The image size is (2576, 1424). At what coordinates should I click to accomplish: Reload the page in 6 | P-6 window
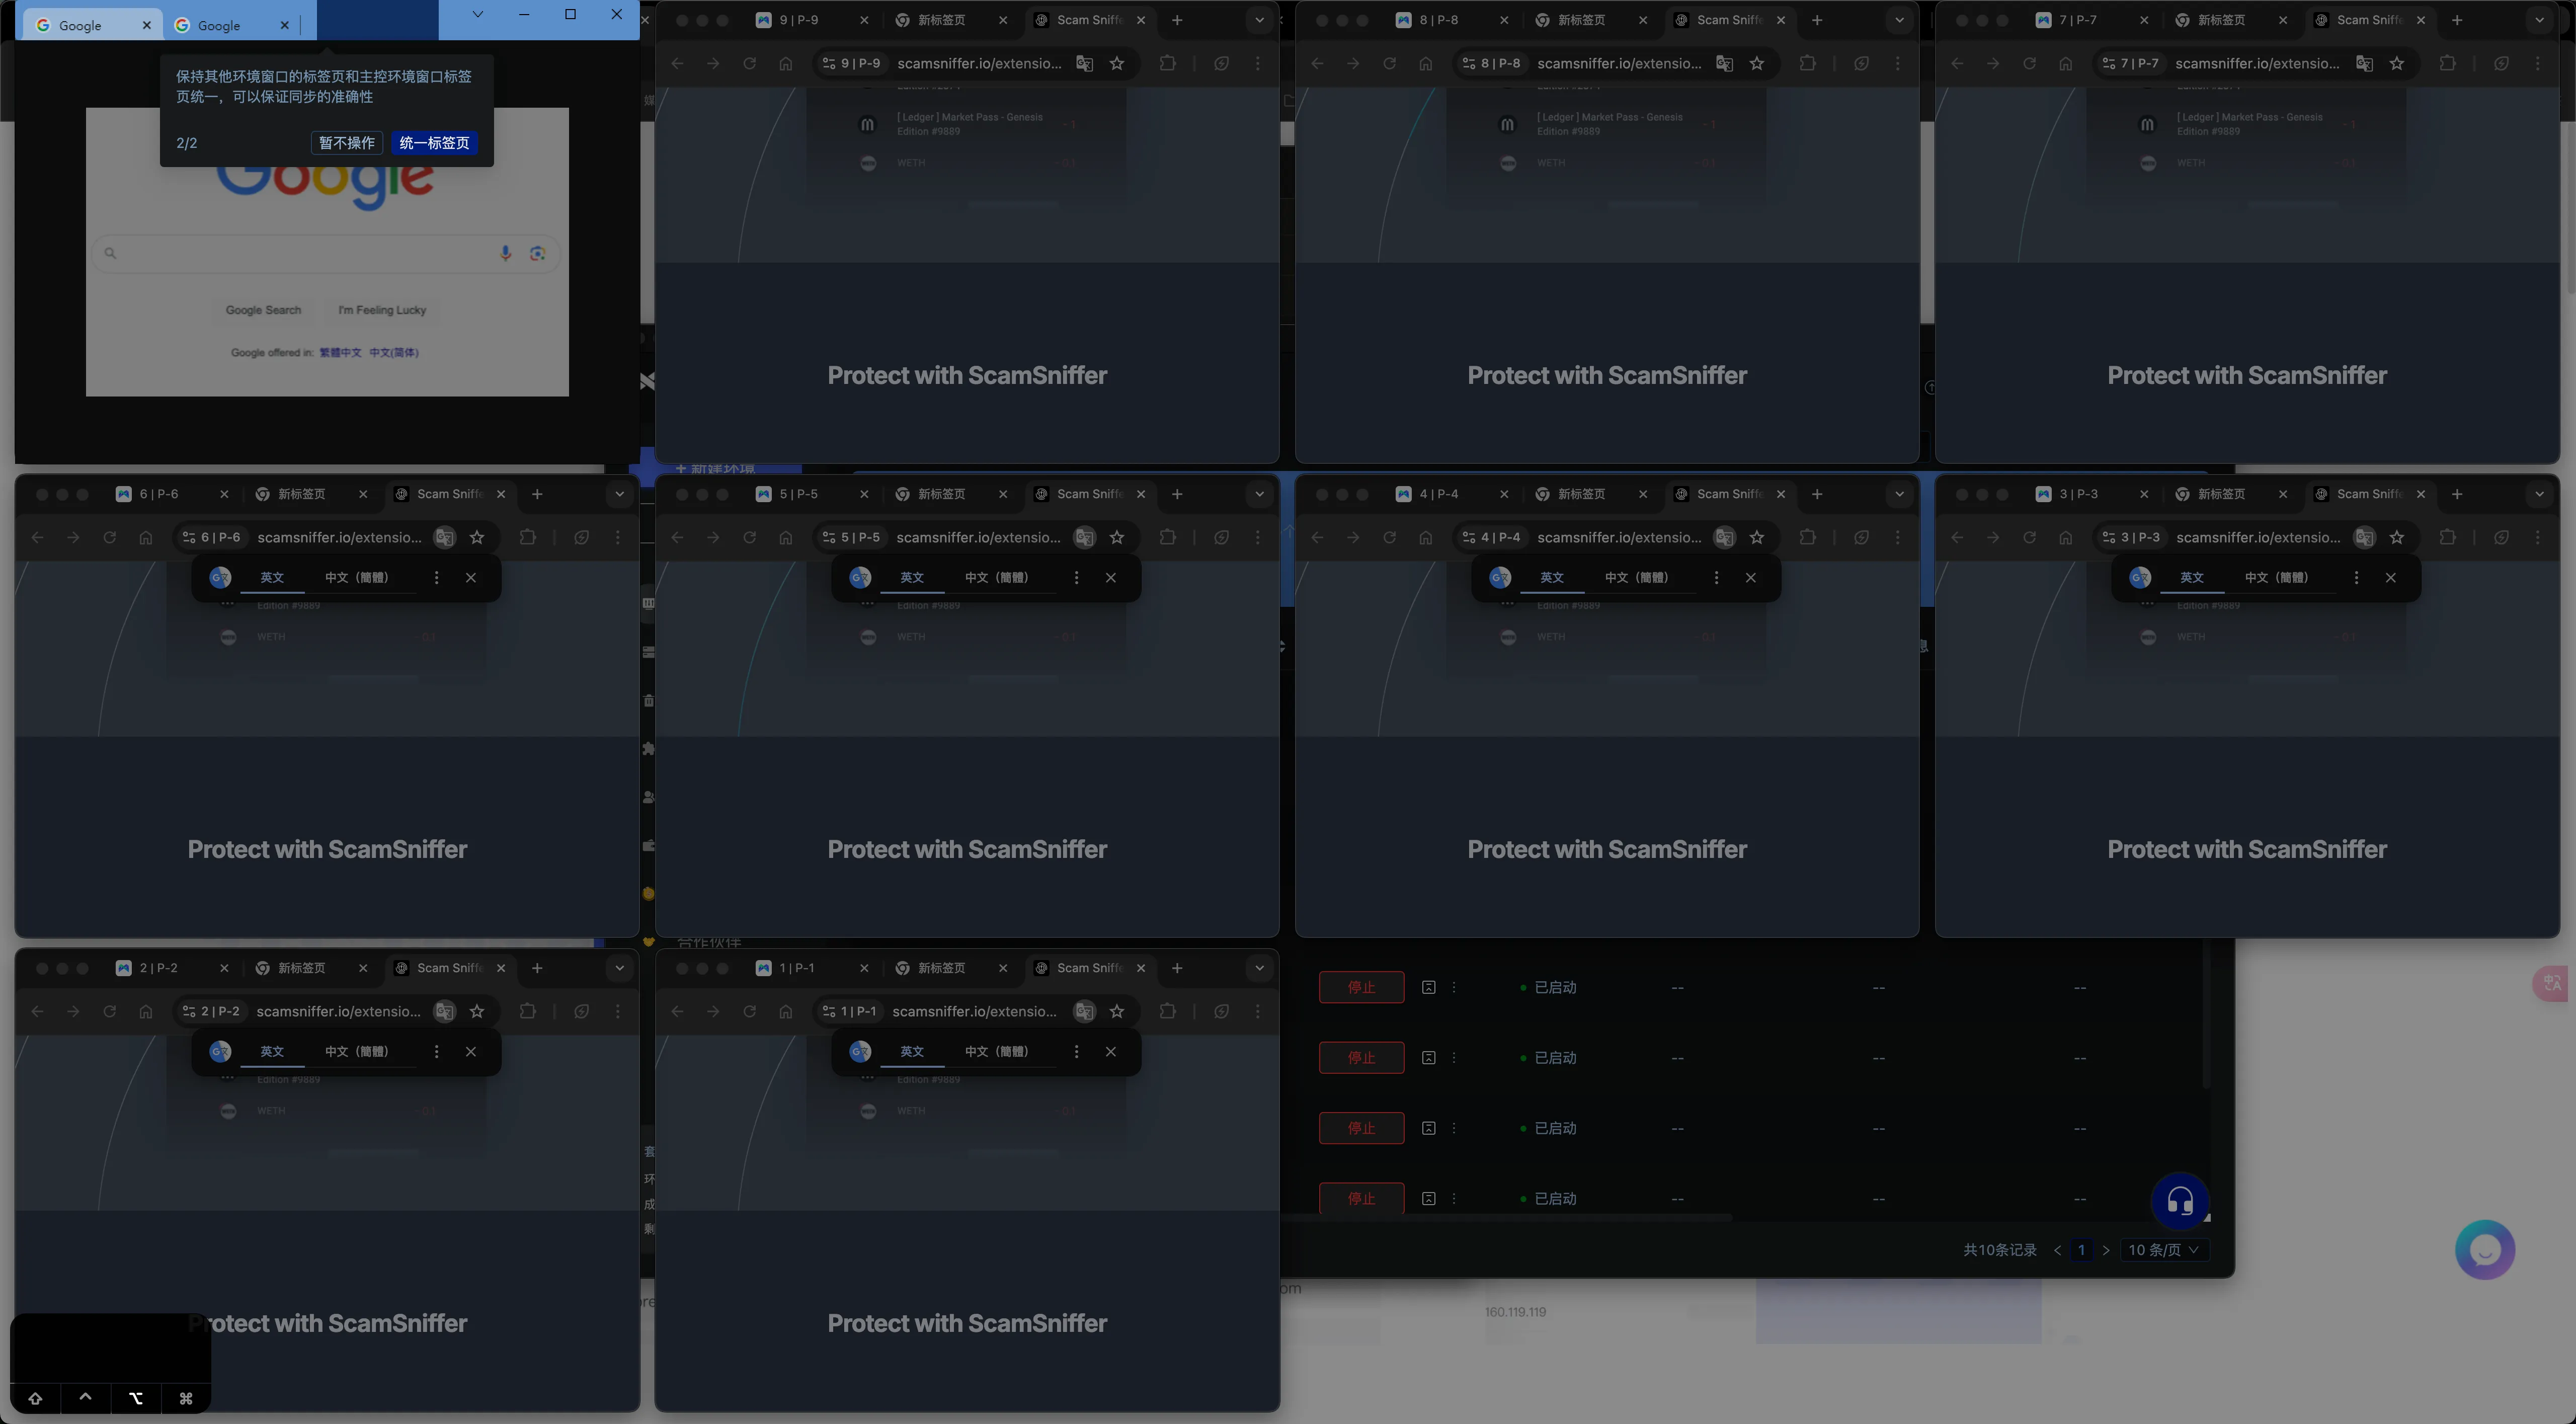coord(109,537)
